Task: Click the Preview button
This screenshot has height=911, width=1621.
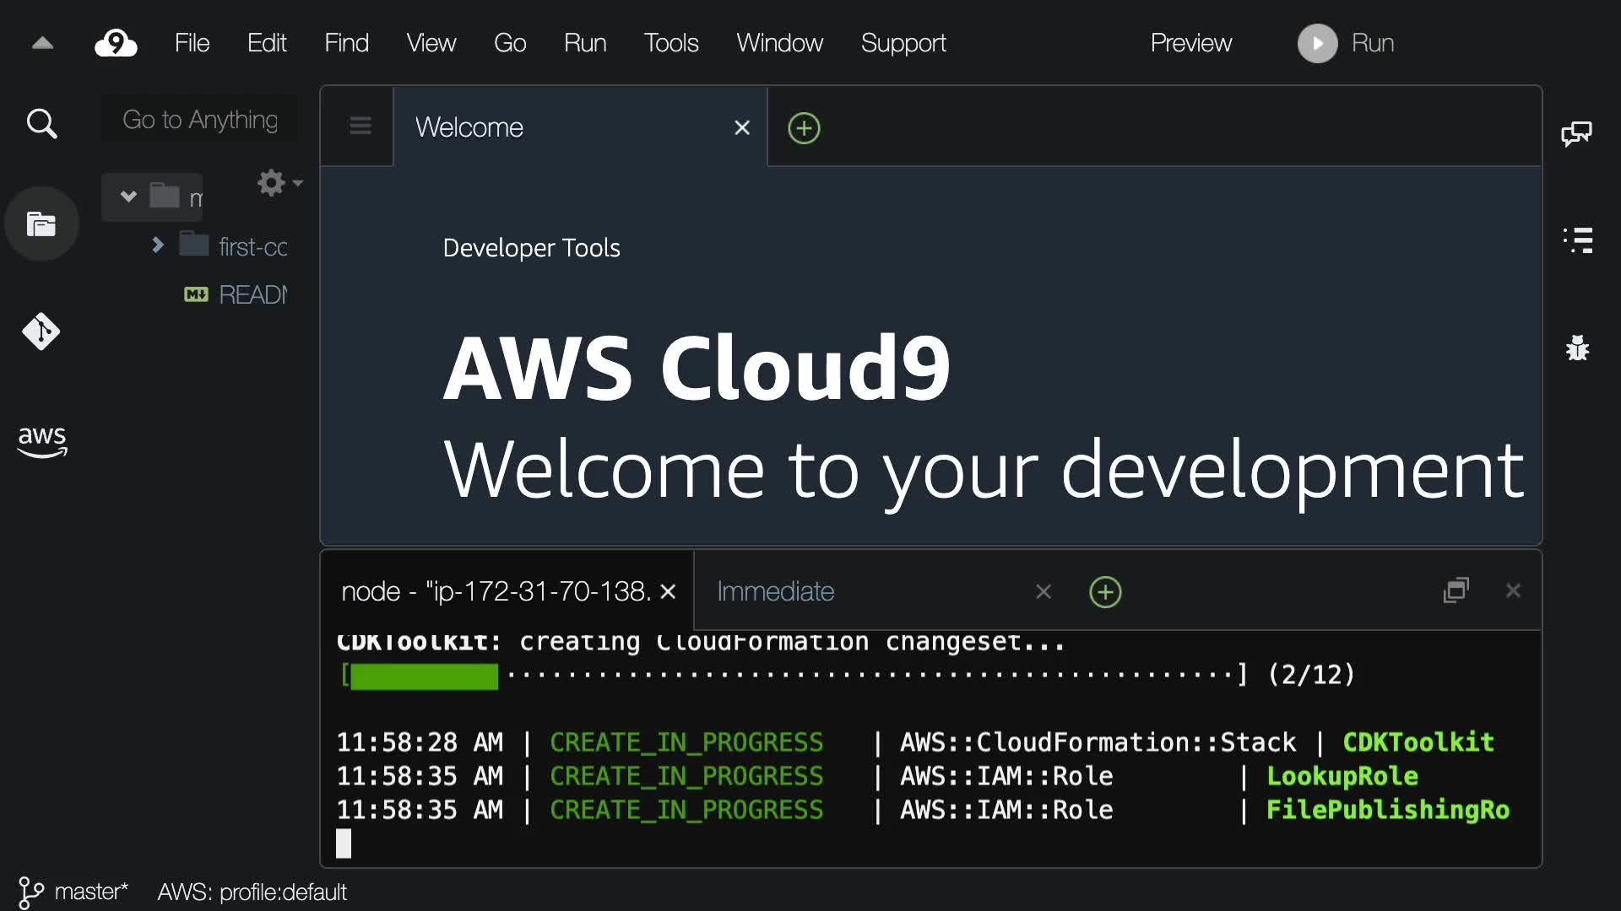Action: 1190,43
